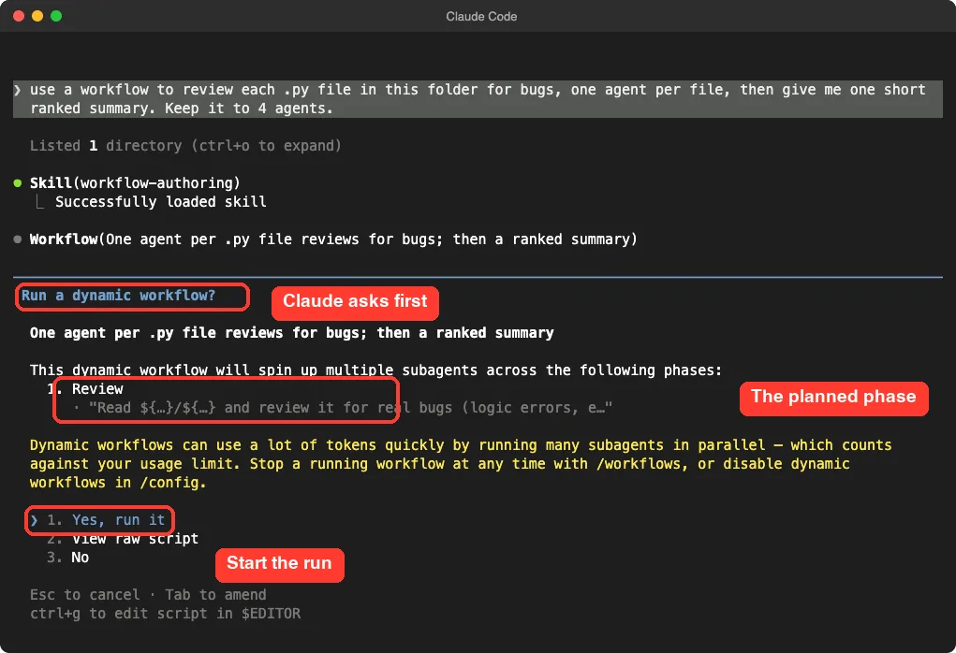956x653 pixels.
Task: Select option 2 'View raw script'
Action: [x=123, y=539]
